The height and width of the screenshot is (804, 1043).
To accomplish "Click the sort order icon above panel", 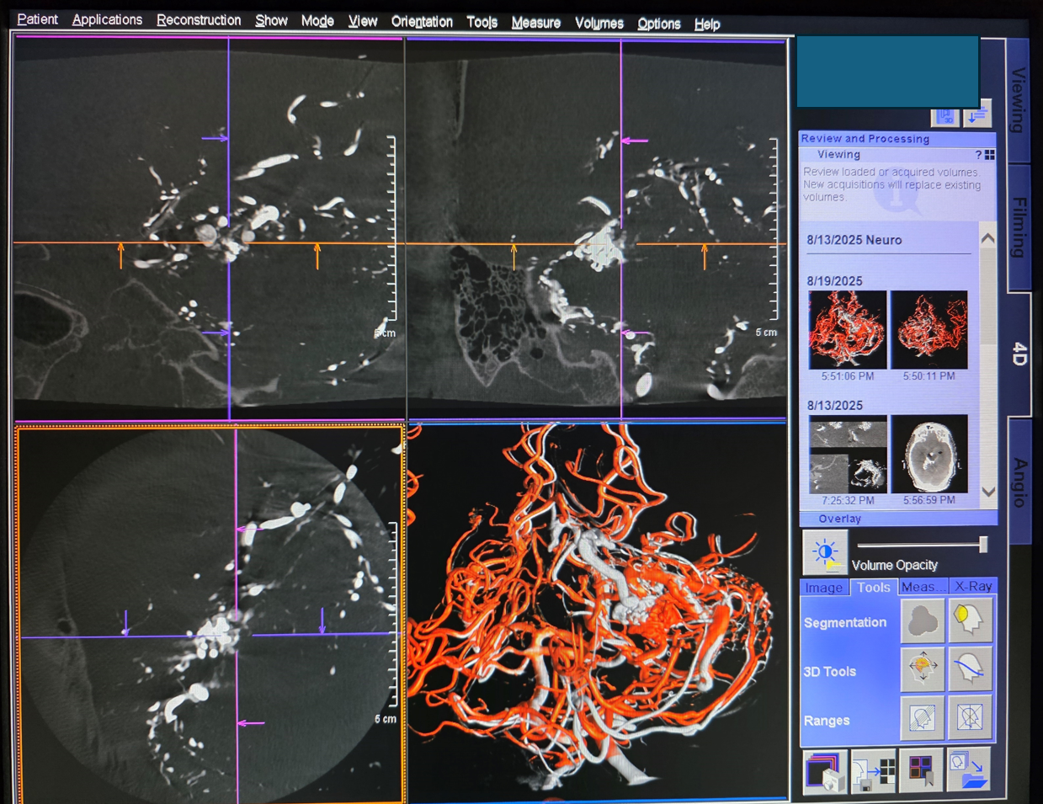I will point(977,115).
